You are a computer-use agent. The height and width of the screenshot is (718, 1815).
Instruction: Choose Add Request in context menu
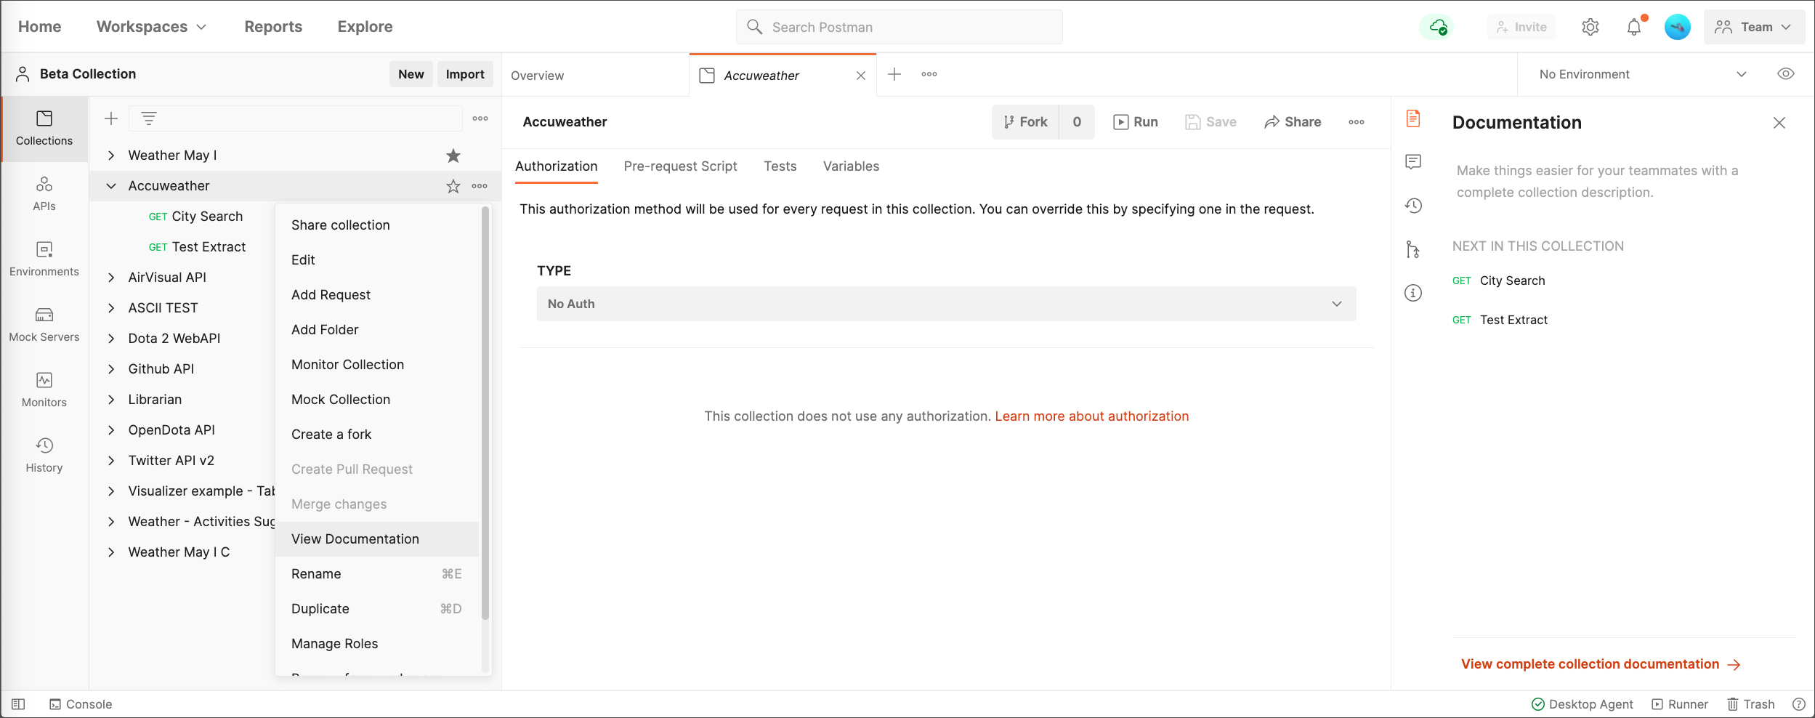[377, 295]
